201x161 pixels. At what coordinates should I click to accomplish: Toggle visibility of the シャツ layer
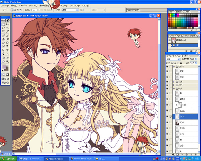pos(167,134)
